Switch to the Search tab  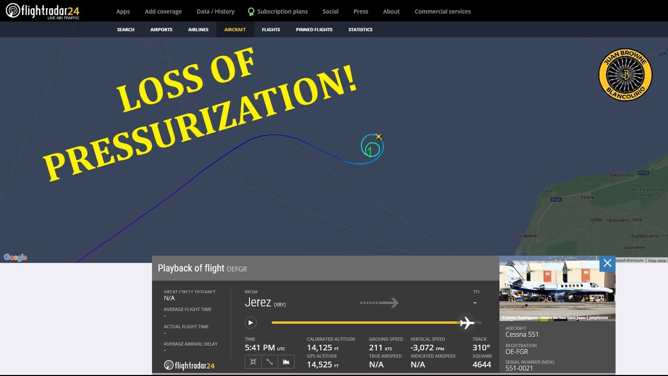tap(126, 30)
